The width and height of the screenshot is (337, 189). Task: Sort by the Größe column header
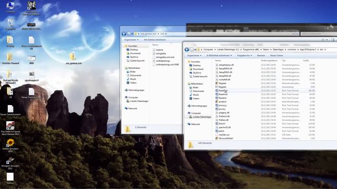pyautogui.click(x=306, y=61)
